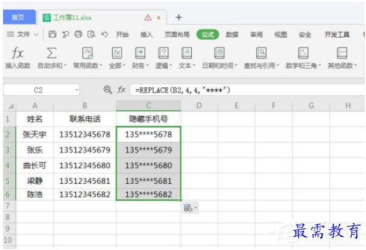Image resolution: width=366 pixels, height=250 pixels.
Task: Select row 2 header
Action: (8, 134)
